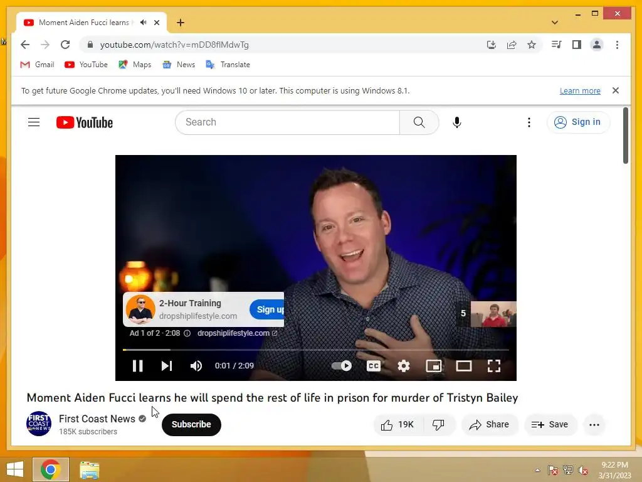The height and width of the screenshot is (482, 642).
Task: Click the 2-Hour Training ad avatar
Action: [140, 309]
